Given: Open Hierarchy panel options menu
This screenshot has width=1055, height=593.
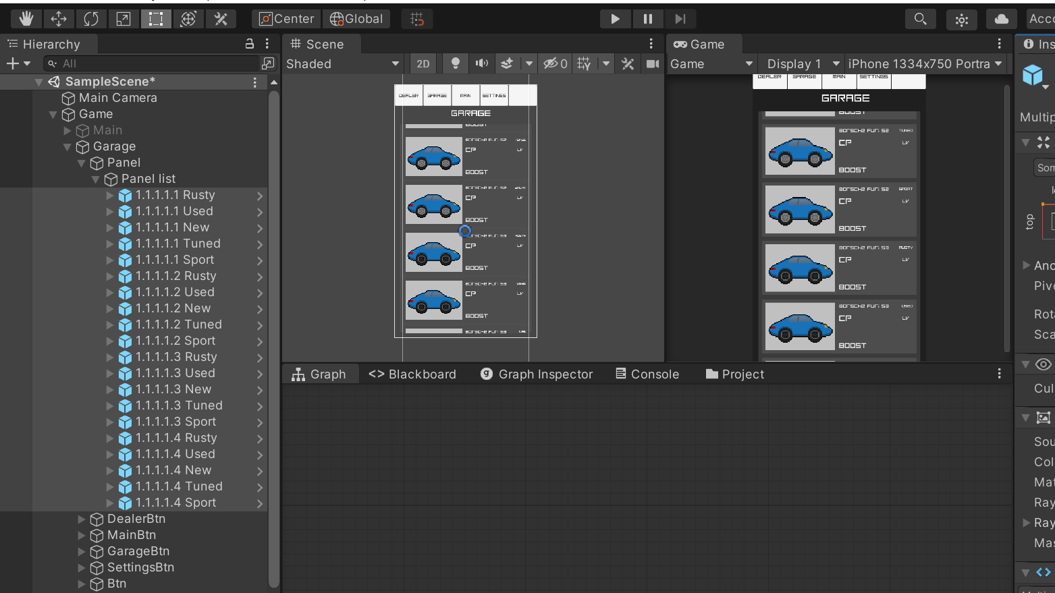Looking at the screenshot, I should pos(267,44).
